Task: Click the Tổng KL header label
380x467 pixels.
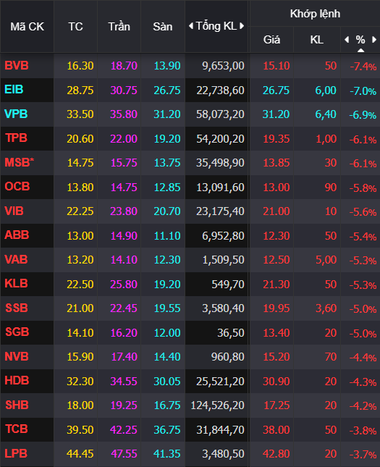Action: pyautogui.click(x=216, y=26)
